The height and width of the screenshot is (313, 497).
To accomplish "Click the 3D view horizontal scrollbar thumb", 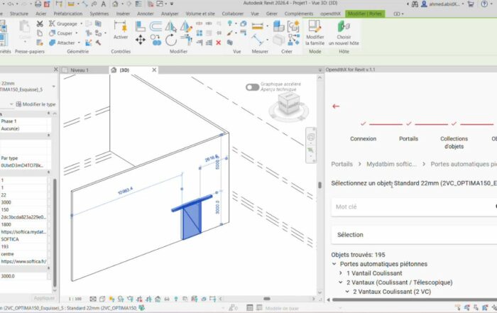I will (267, 298).
